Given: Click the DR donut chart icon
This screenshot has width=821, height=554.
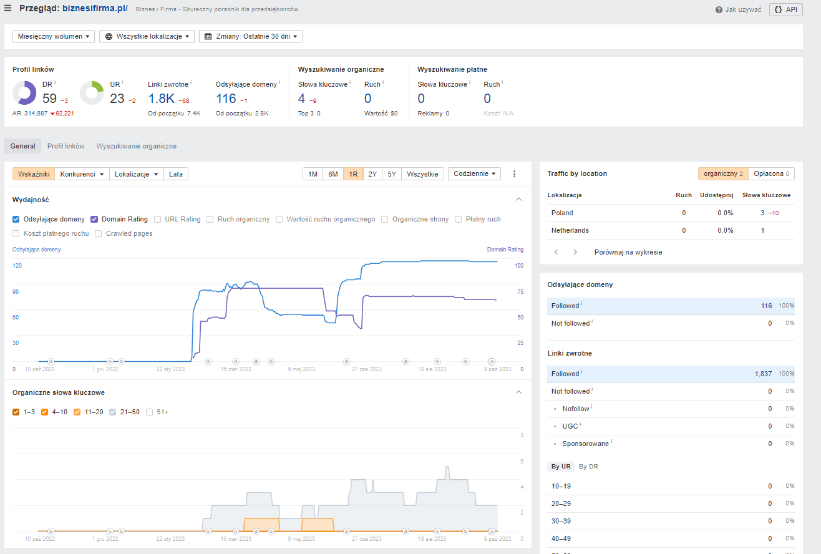Looking at the screenshot, I should point(24,93).
